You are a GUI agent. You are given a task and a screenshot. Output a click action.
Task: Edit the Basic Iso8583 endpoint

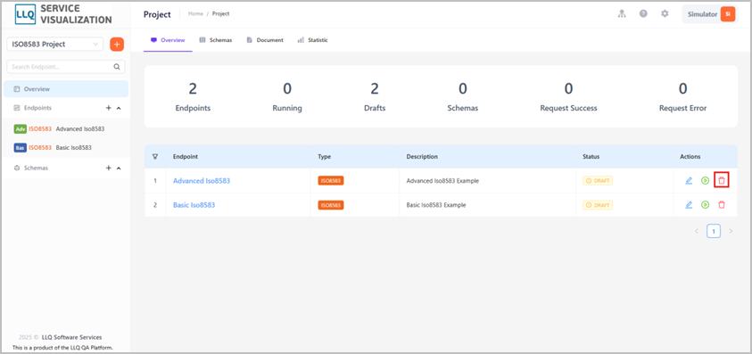tap(689, 205)
